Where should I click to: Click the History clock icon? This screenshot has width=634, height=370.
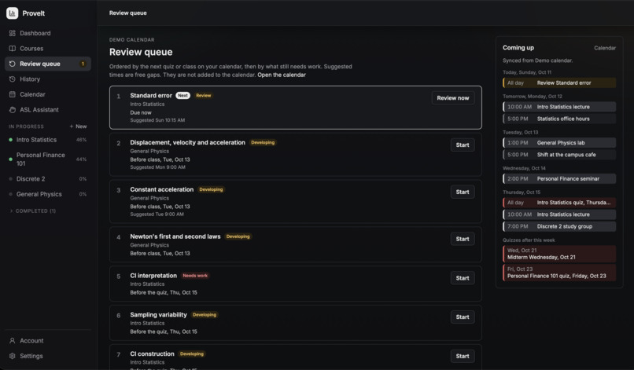[x=12, y=79]
